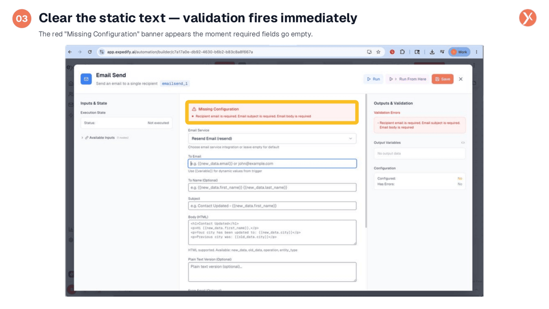Click the Has Errors: No row
Screen dimensions: 549x309
(419, 184)
